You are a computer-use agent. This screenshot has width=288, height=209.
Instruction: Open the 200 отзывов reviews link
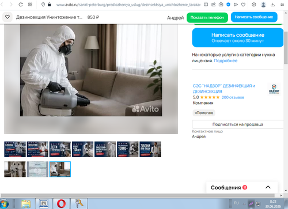pyautogui.click(x=233, y=97)
